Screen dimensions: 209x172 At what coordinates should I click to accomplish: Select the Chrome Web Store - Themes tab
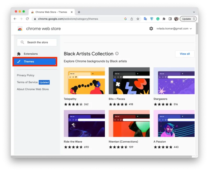pyautogui.click(x=51, y=12)
